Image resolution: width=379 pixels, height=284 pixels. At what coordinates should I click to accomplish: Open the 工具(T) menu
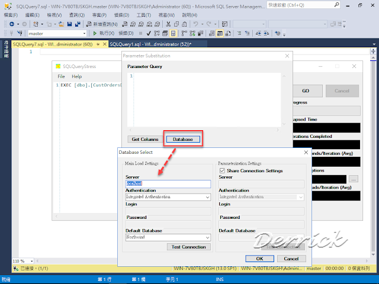click(144, 15)
